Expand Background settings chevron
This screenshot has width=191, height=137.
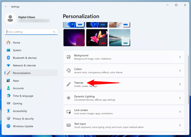point(180,57)
